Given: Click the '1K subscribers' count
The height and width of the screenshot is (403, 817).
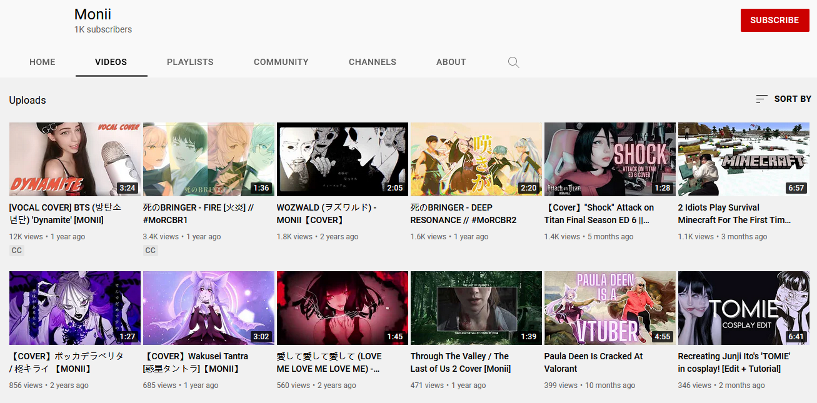Looking at the screenshot, I should (x=103, y=29).
